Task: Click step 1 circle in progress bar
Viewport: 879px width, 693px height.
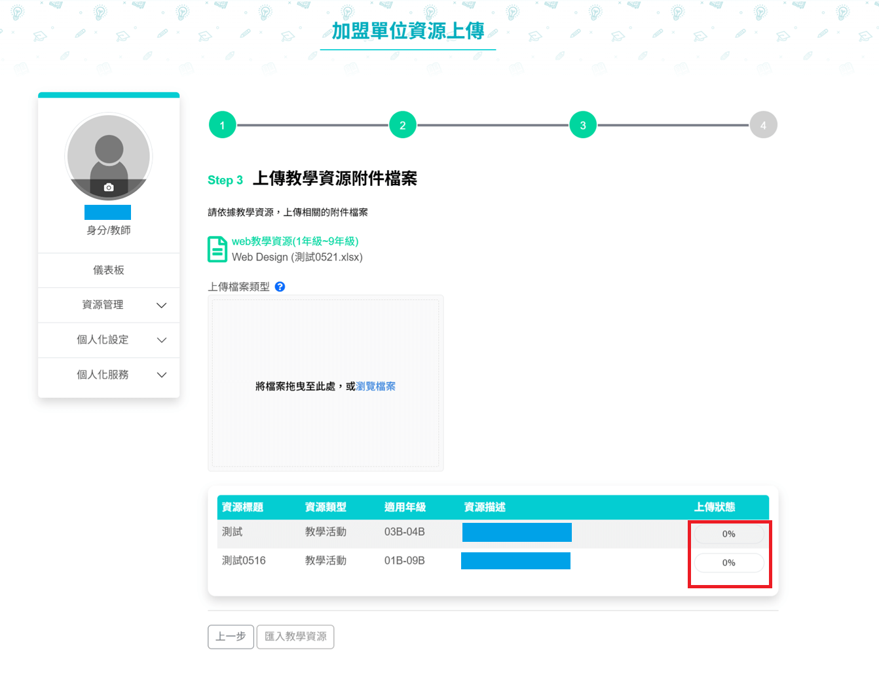Action: 222,125
